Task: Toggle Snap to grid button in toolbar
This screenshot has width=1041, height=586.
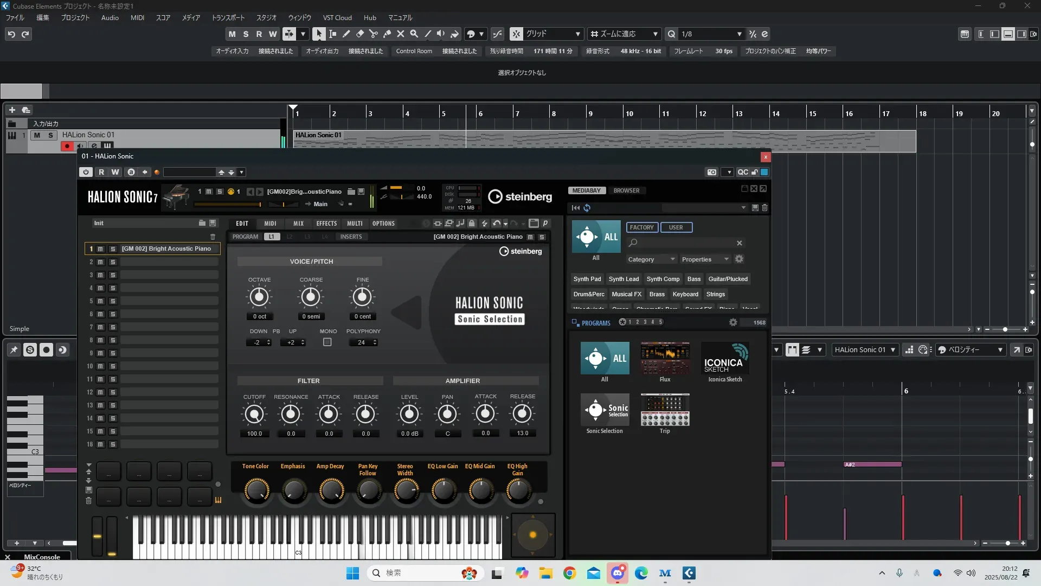Action: pyautogui.click(x=516, y=34)
